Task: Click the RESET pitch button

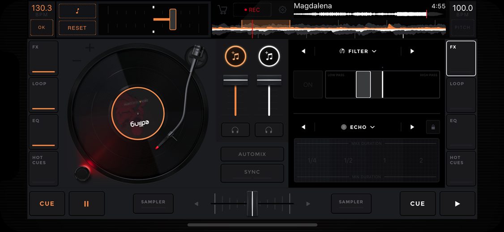Action: point(77,28)
